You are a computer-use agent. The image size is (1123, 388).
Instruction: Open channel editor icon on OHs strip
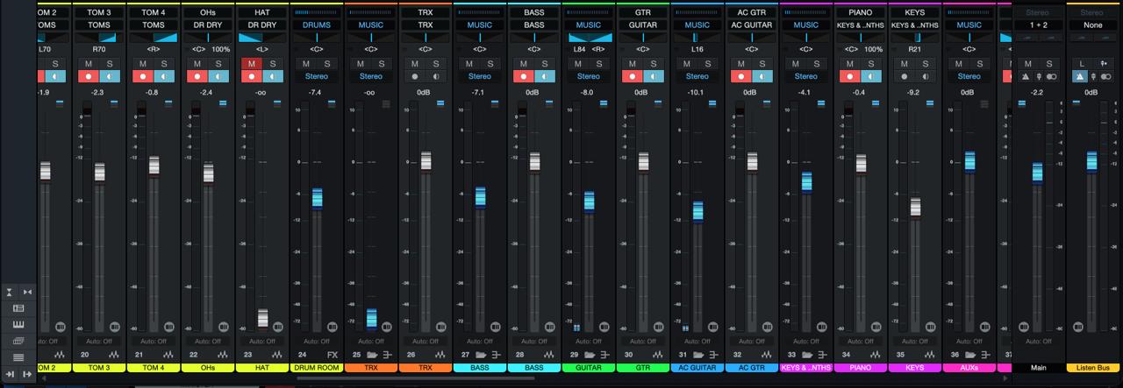pyautogui.click(x=222, y=327)
